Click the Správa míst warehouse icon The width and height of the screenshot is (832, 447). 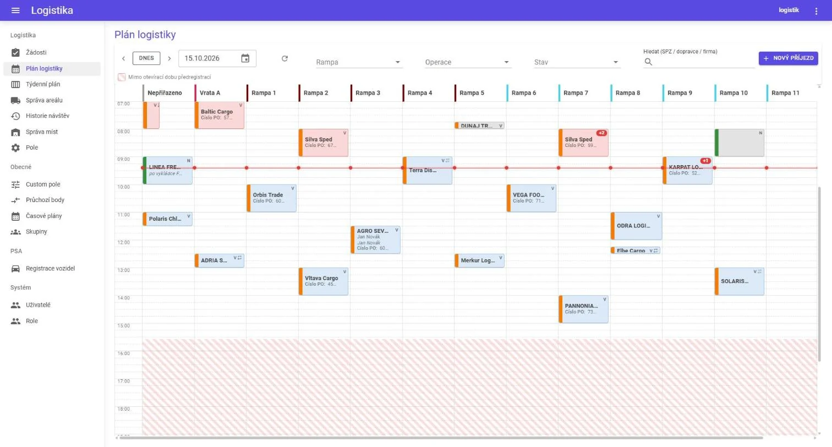point(15,132)
